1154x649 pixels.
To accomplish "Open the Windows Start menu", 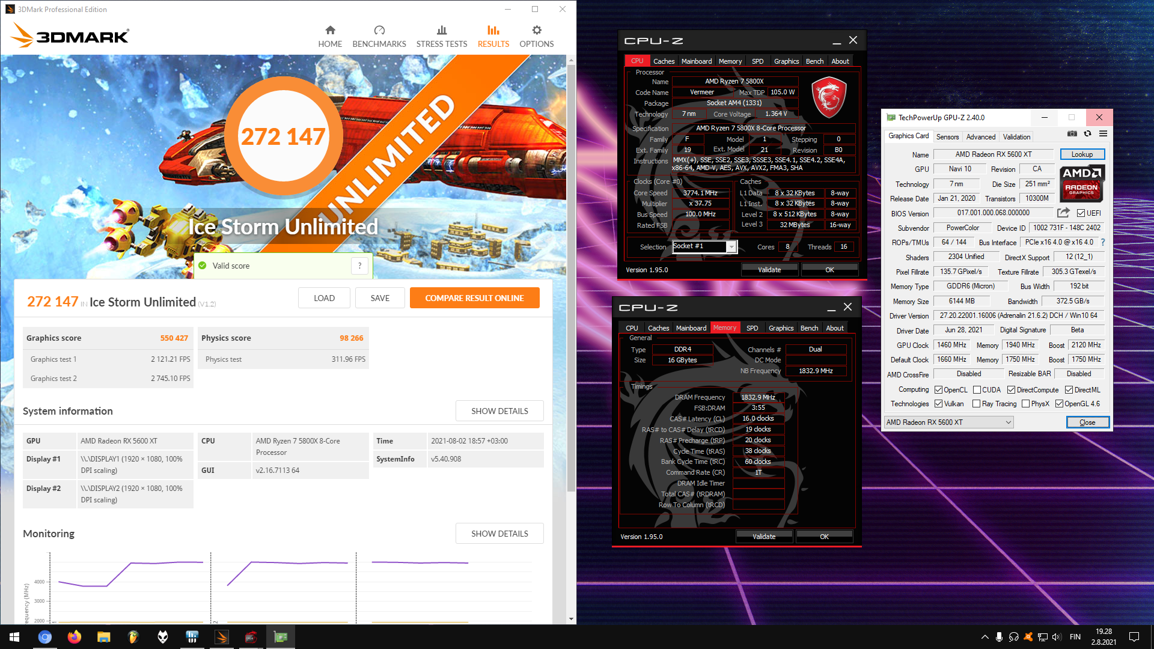I will point(14,637).
